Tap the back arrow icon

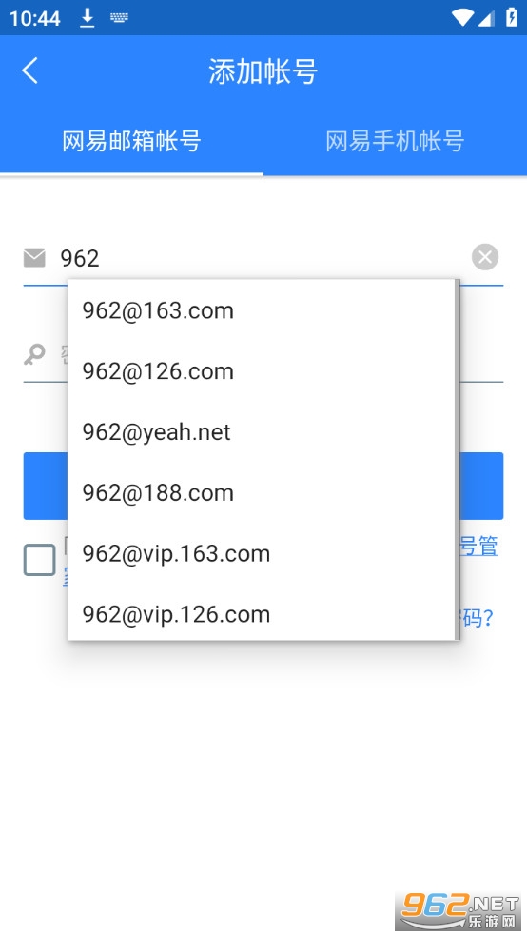click(x=29, y=70)
